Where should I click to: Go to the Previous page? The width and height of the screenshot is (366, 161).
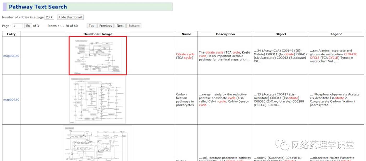pos(106,26)
